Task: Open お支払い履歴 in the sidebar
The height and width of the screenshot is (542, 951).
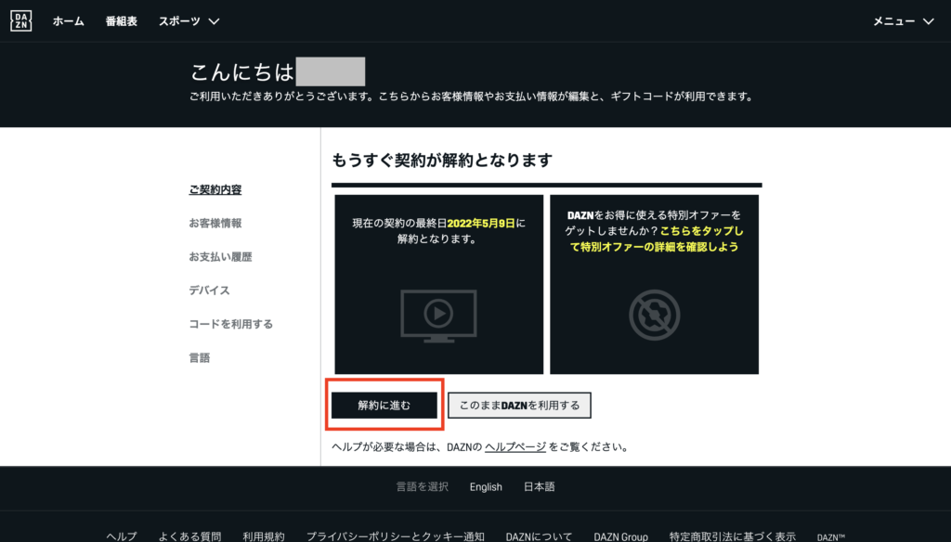Action: (x=220, y=257)
